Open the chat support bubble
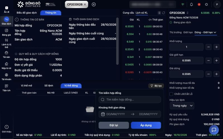The height and width of the screenshot is (139, 223). click(x=214, y=130)
